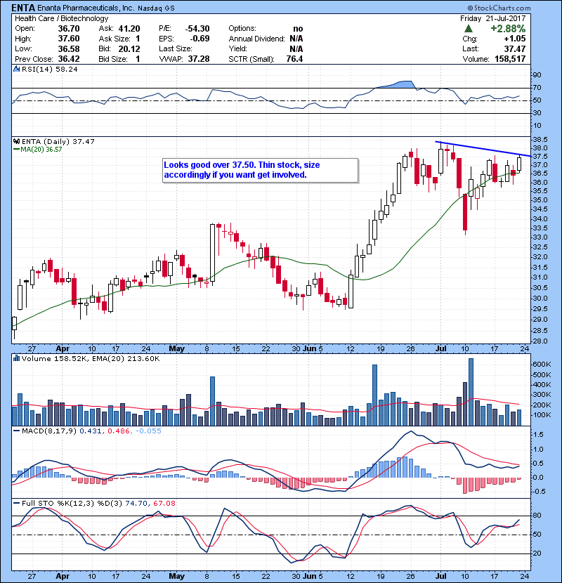This screenshot has height=583, width=562.
Task: Click the 90 RSI axis label
Action: [537, 75]
